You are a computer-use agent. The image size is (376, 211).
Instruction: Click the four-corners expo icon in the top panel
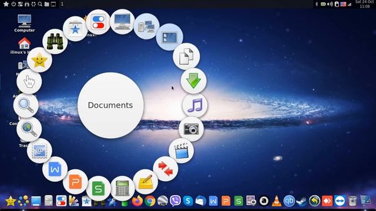pos(33,4)
